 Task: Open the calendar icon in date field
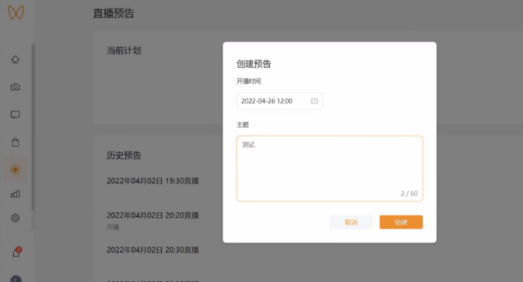click(314, 101)
